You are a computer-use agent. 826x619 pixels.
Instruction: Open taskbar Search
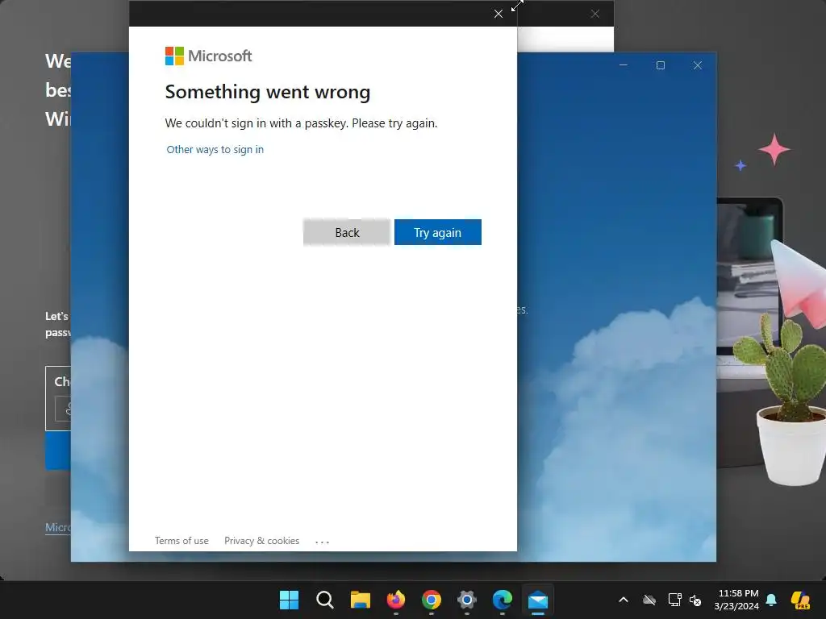pos(324,600)
